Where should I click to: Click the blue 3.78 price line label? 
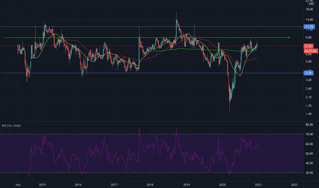pos(309,73)
